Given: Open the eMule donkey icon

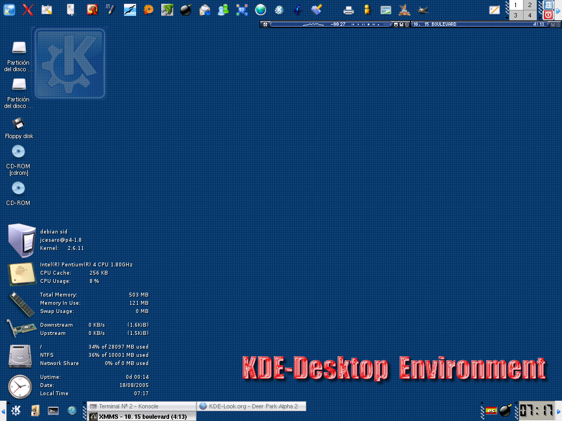Looking at the screenshot, I should pyautogui.click(x=404, y=10).
